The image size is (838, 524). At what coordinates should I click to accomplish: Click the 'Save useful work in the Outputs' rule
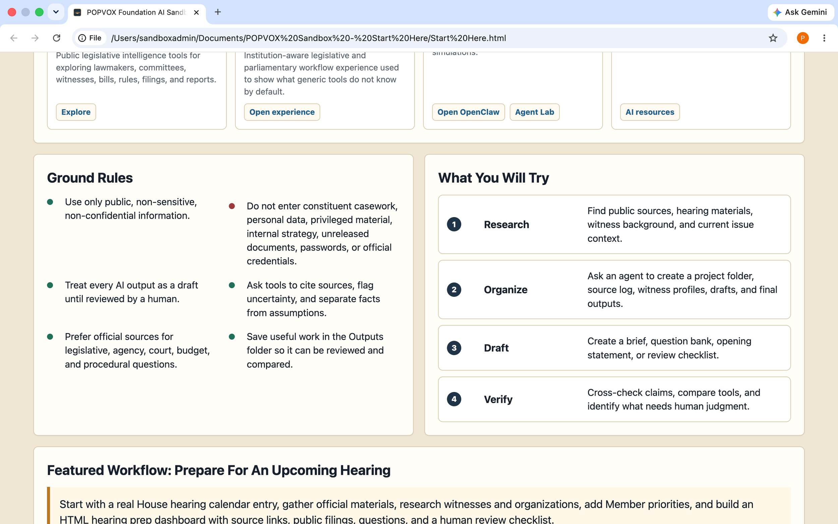(315, 350)
